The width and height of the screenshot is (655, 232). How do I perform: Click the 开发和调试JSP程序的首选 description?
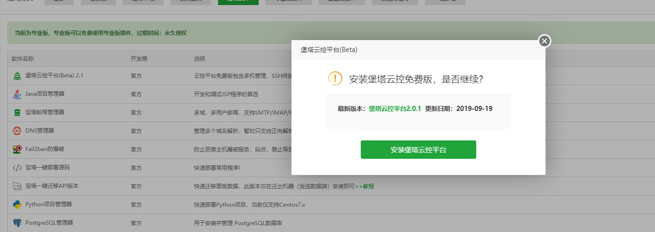(x=226, y=94)
